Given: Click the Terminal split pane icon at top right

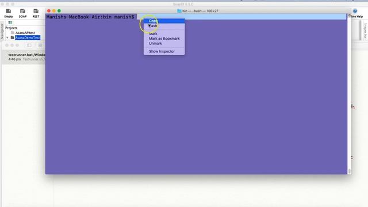Looking at the screenshot, I should 349,16.
